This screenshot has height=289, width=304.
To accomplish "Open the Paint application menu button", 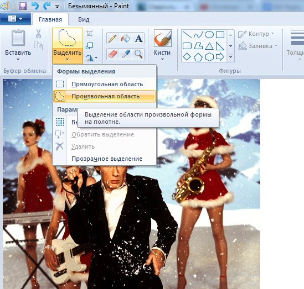I will coord(16,19).
